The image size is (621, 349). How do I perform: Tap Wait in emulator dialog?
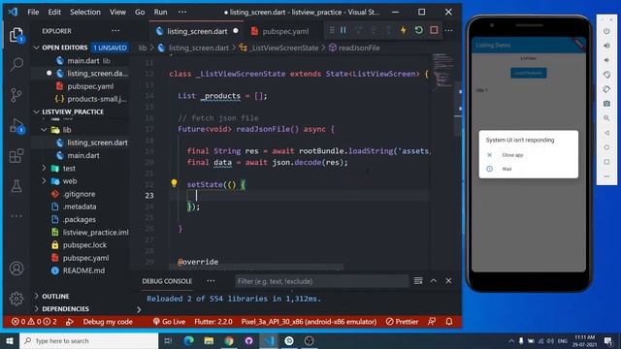(x=507, y=169)
